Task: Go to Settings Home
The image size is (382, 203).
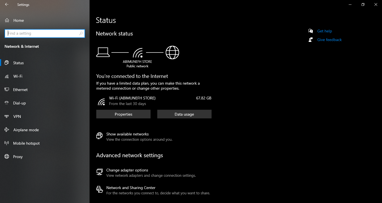Action: 45,20
